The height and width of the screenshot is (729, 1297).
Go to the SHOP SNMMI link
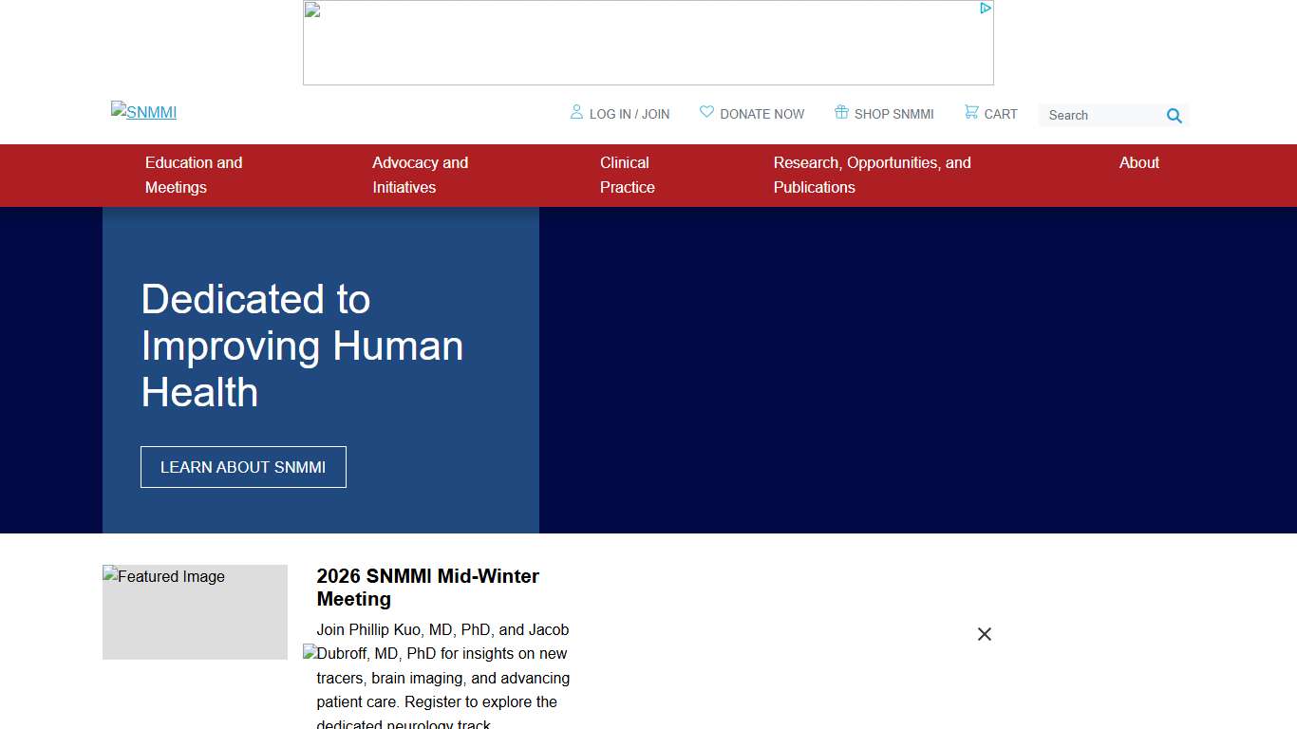click(x=893, y=114)
